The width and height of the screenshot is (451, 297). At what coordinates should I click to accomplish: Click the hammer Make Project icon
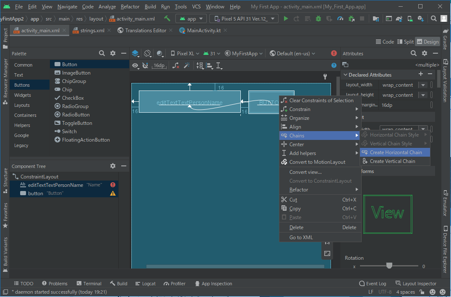167,18
